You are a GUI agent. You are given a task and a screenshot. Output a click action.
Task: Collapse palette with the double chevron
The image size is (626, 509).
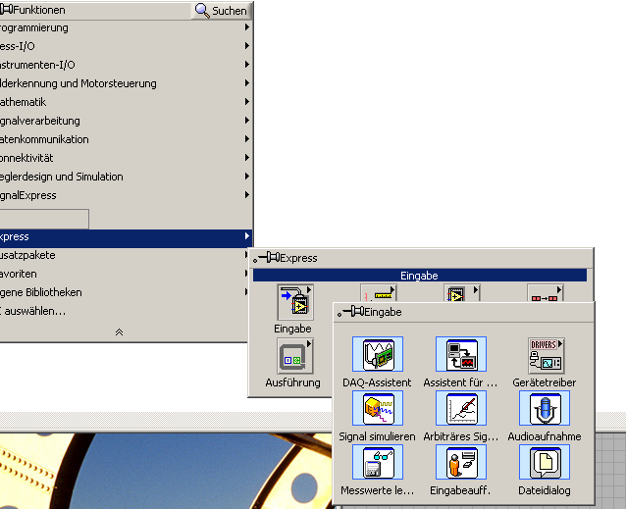point(119,331)
